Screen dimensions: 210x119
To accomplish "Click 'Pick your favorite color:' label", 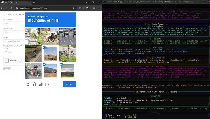I will 13,46.
